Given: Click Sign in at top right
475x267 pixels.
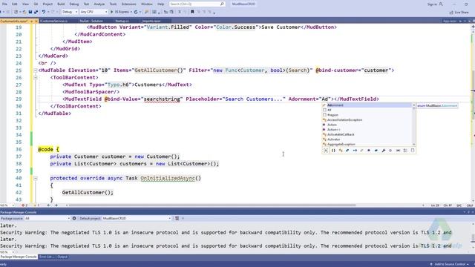Looking at the screenshot, I should (x=435, y=4).
